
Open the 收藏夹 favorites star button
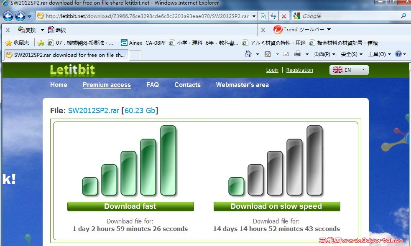(x=17, y=43)
